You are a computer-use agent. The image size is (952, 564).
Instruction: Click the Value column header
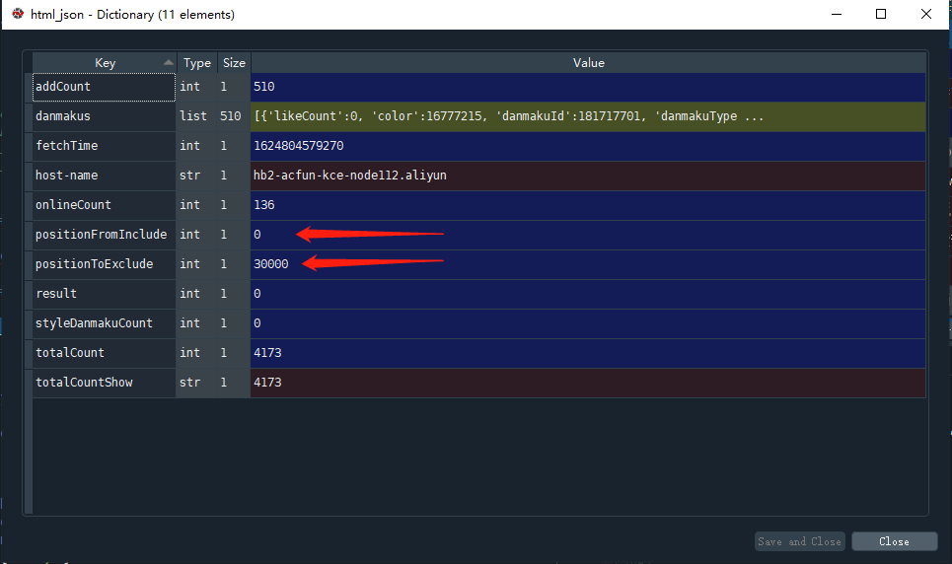pos(588,62)
